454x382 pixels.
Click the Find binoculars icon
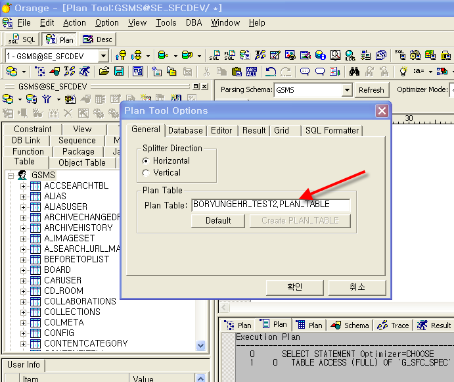click(354, 71)
